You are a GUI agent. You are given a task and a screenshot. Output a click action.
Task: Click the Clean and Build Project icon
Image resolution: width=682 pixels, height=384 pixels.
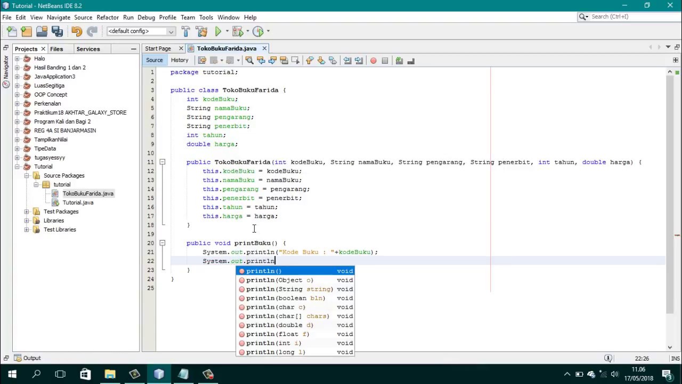[201, 31]
